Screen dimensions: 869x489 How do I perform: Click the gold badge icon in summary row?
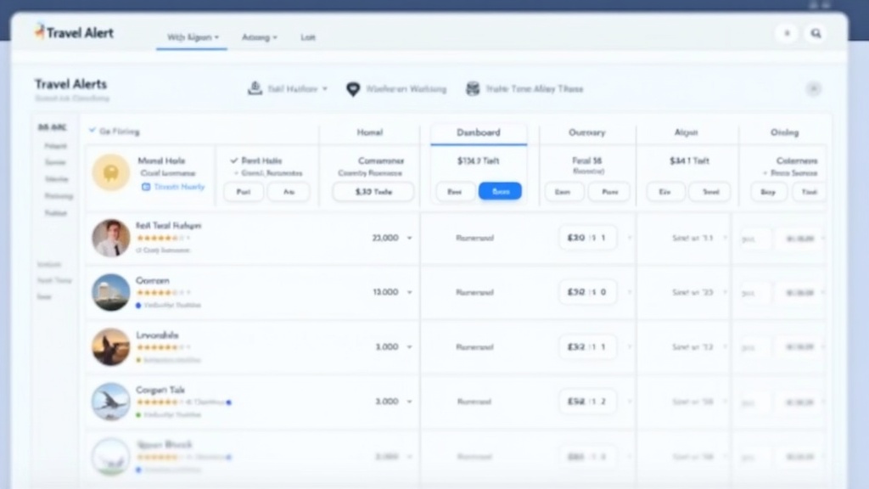click(111, 172)
